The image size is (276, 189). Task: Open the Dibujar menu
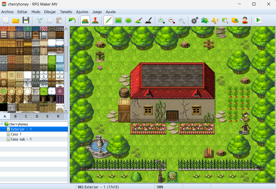[50, 12]
